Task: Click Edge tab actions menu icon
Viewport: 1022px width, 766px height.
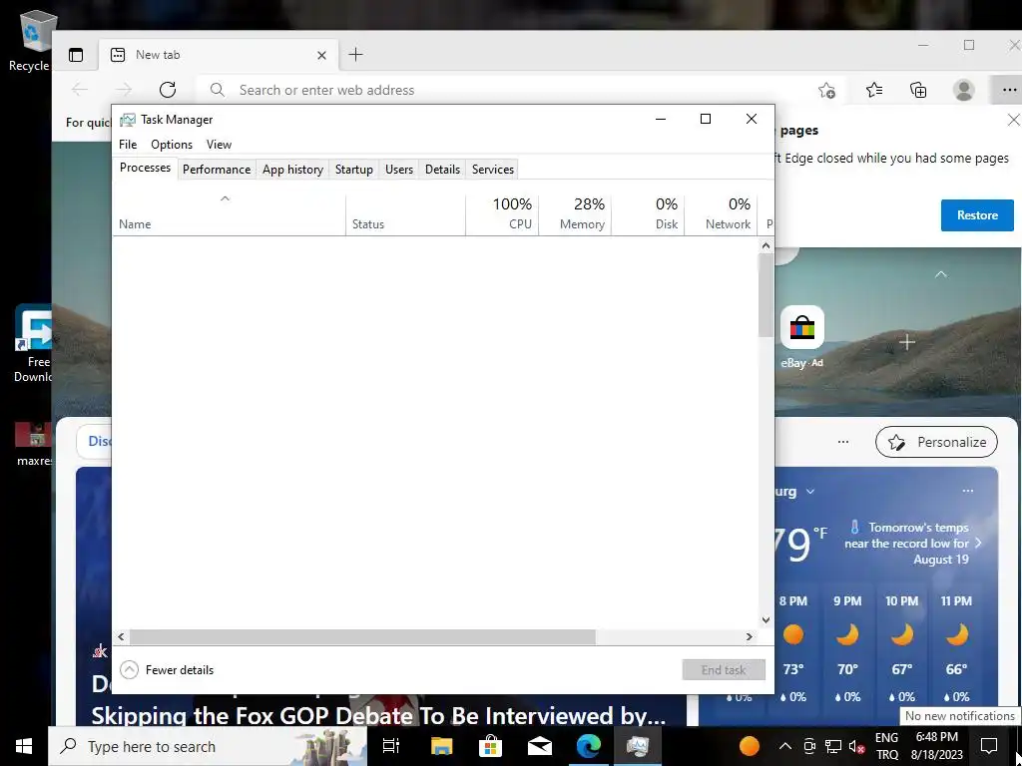Action: pyautogui.click(x=76, y=55)
